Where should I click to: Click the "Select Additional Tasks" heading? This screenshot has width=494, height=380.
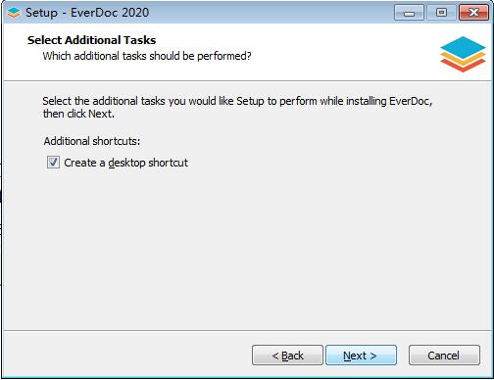[91, 40]
